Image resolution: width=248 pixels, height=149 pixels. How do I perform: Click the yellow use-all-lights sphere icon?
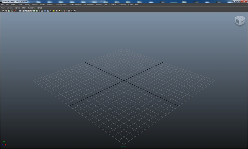54,11
